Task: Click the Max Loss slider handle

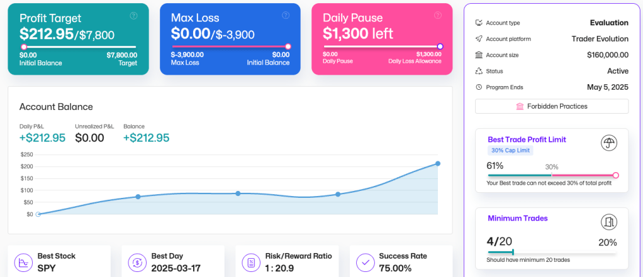Action: [288, 46]
